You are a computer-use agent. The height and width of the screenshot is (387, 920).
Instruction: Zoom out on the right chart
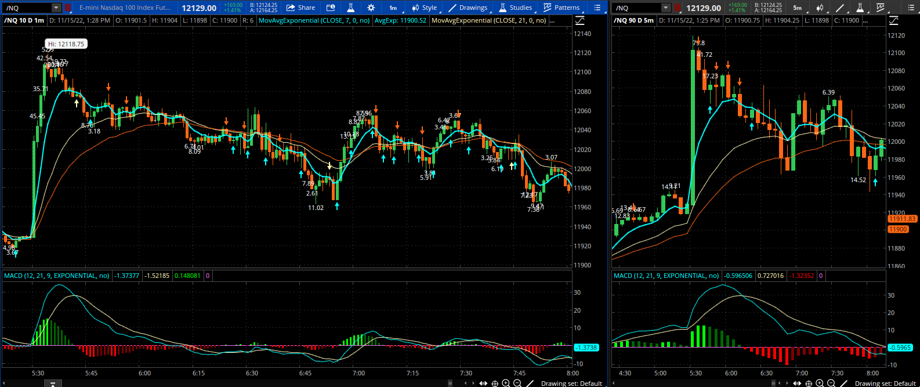[x=831, y=384]
